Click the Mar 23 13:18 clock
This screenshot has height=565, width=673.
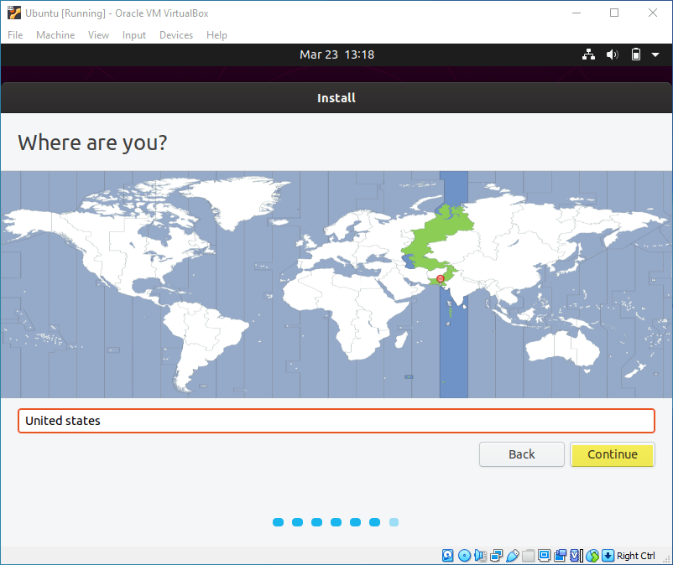pyautogui.click(x=337, y=54)
